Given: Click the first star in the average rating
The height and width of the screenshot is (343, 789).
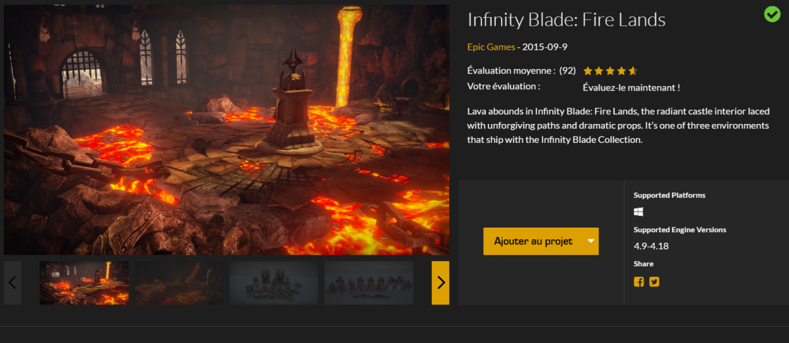Looking at the screenshot, I should [x=588, y=71].
